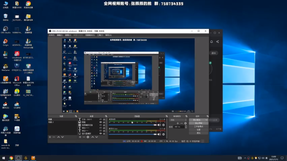
Task: Click the stop recording button in Controls
Action: tap(198, 123)
